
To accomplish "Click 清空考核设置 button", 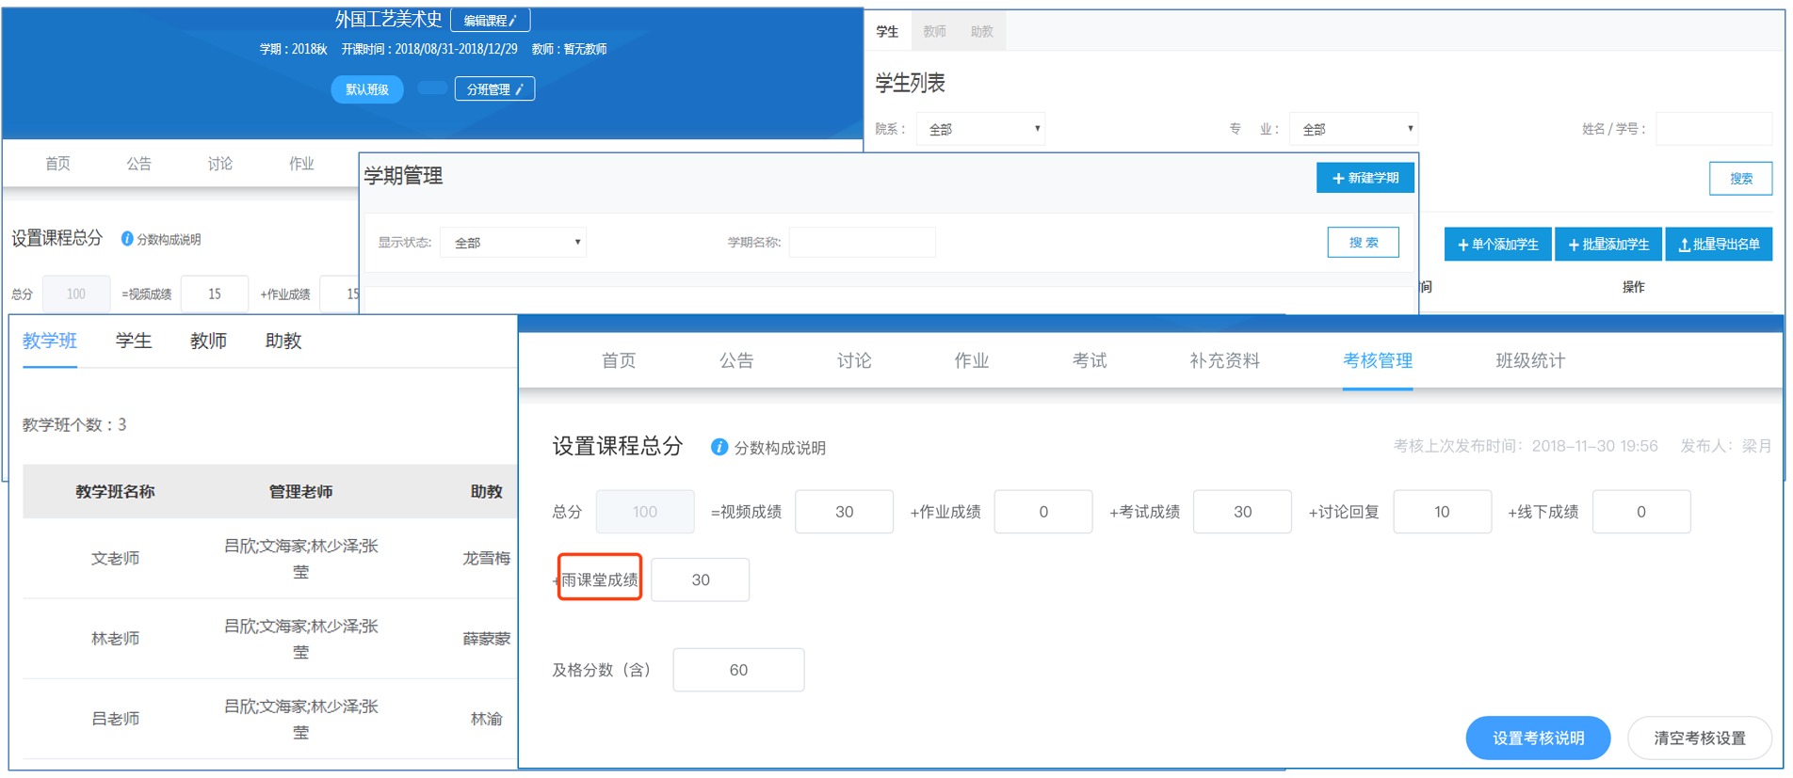I will point(1700,738).
